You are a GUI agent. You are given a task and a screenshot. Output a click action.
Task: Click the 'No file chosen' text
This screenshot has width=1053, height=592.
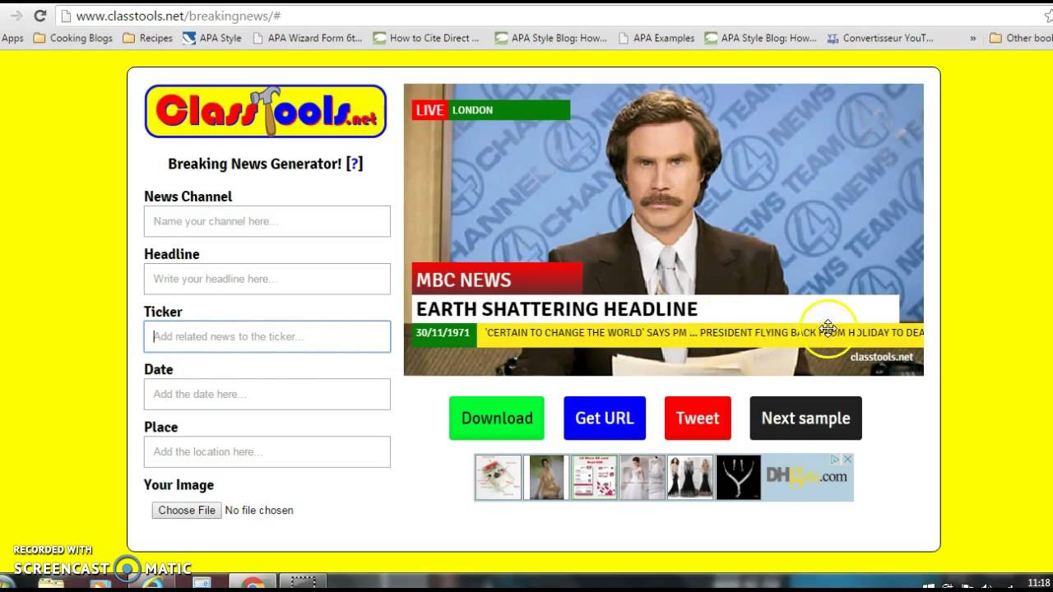pos(259,511)
